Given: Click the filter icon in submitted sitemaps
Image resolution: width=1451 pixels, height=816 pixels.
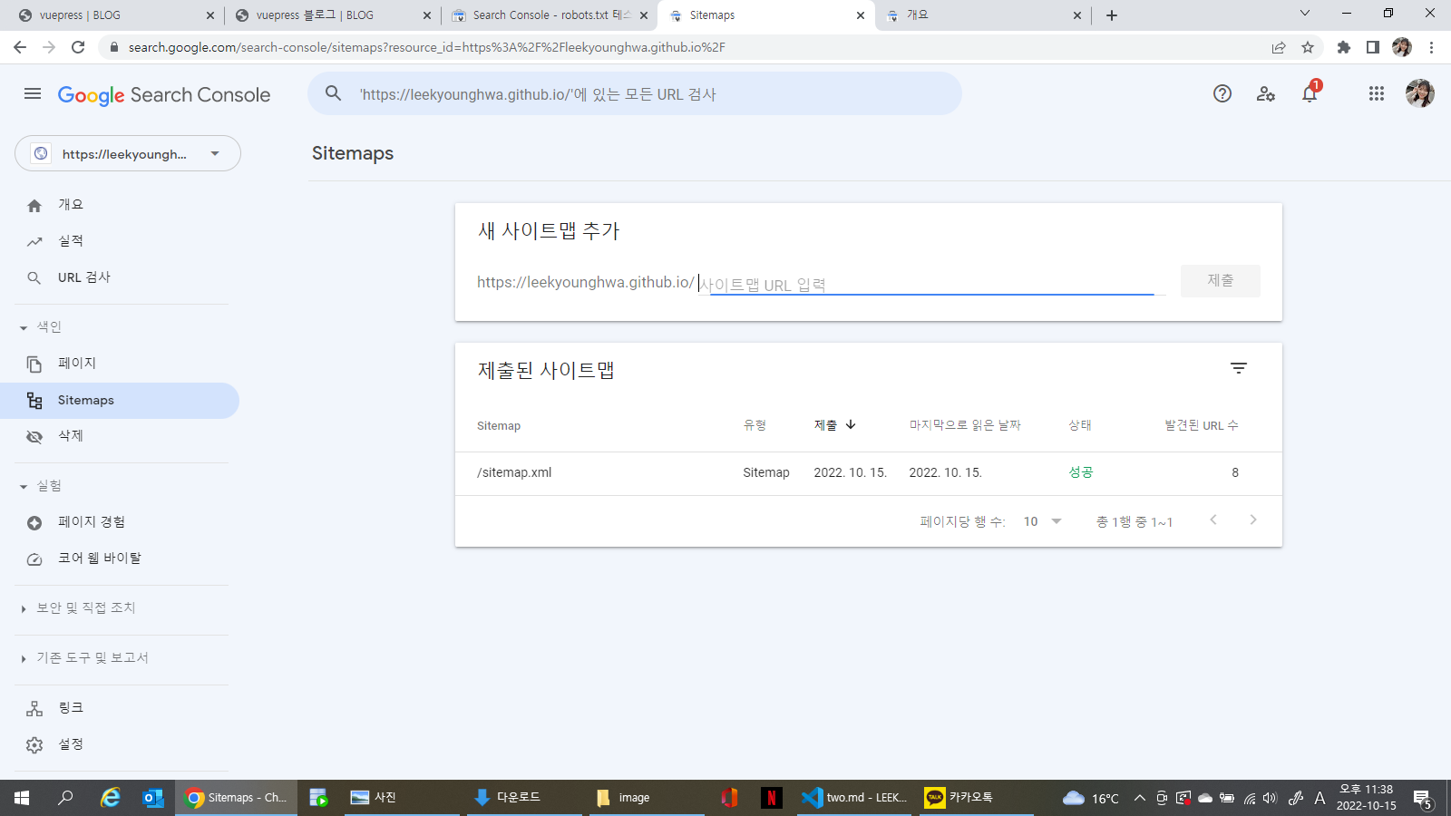Looking at the screenshot, I should (x=1239, y=368).
